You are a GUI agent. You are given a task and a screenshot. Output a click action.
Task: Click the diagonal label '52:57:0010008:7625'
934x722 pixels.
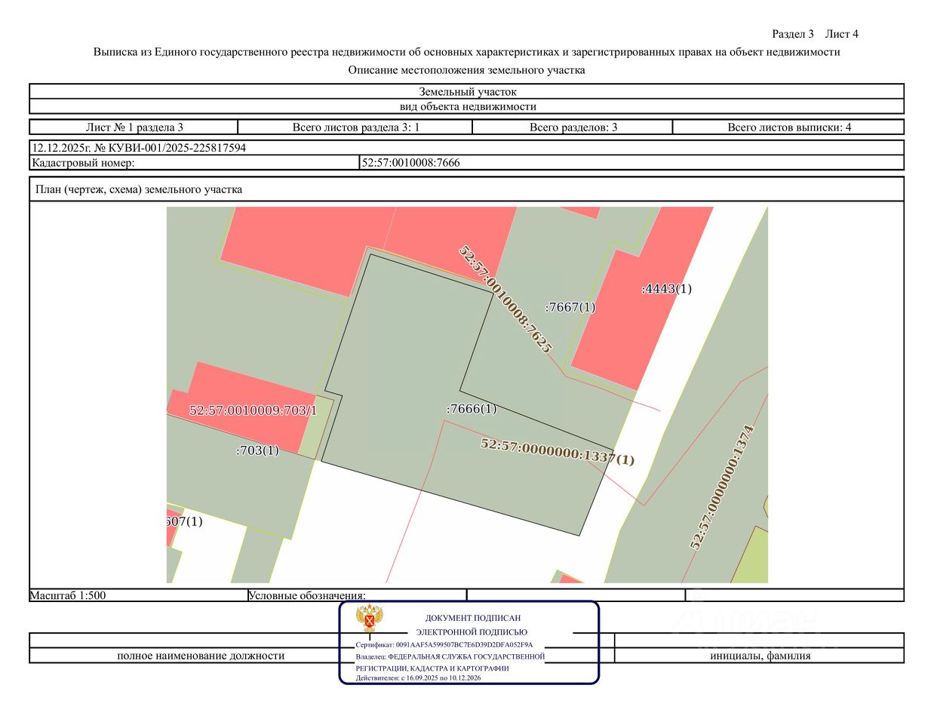pyautogui.click(x=505, y=299)
